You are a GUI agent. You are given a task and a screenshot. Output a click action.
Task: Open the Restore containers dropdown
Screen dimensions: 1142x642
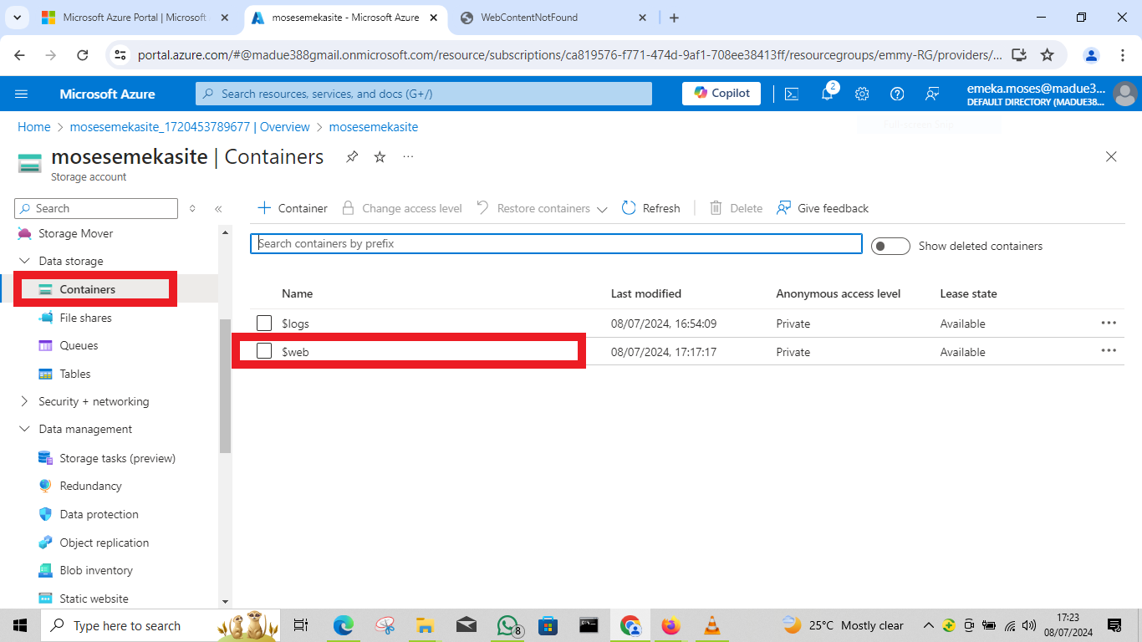click(542, 208)
